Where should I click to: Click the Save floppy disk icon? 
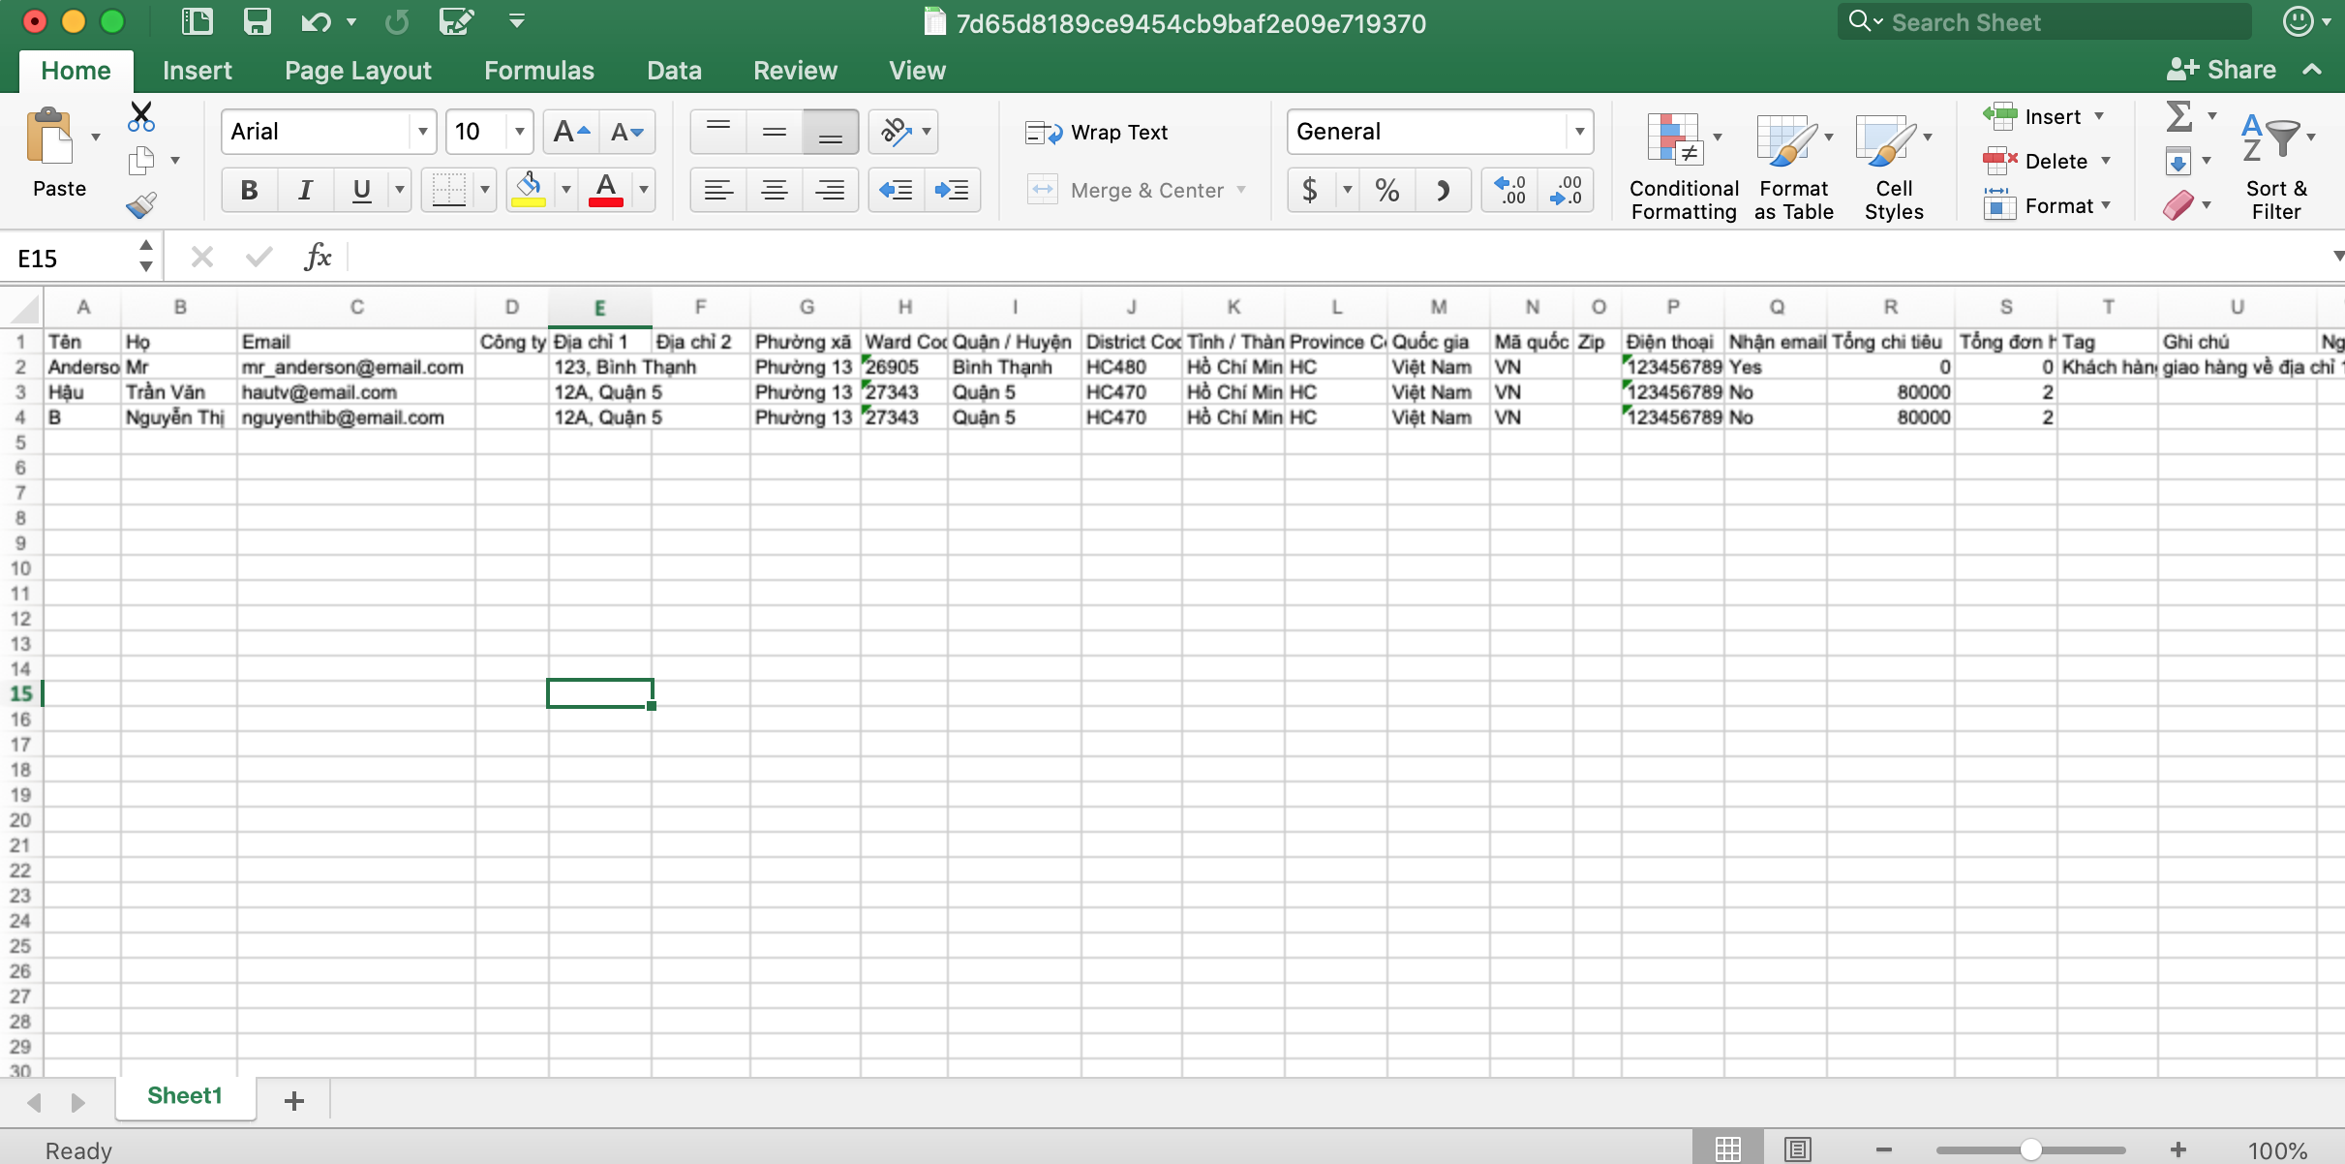point(257,21)
